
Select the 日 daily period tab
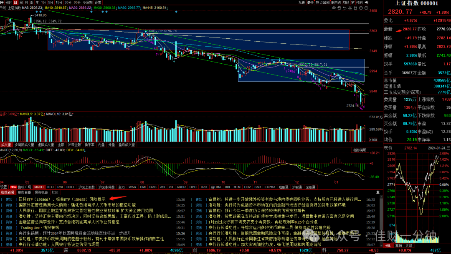[x=15, y=2]
